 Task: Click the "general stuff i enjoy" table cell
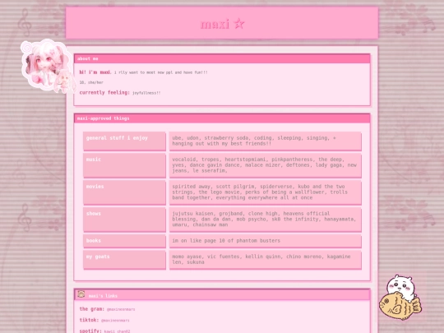tap(124, 141)
